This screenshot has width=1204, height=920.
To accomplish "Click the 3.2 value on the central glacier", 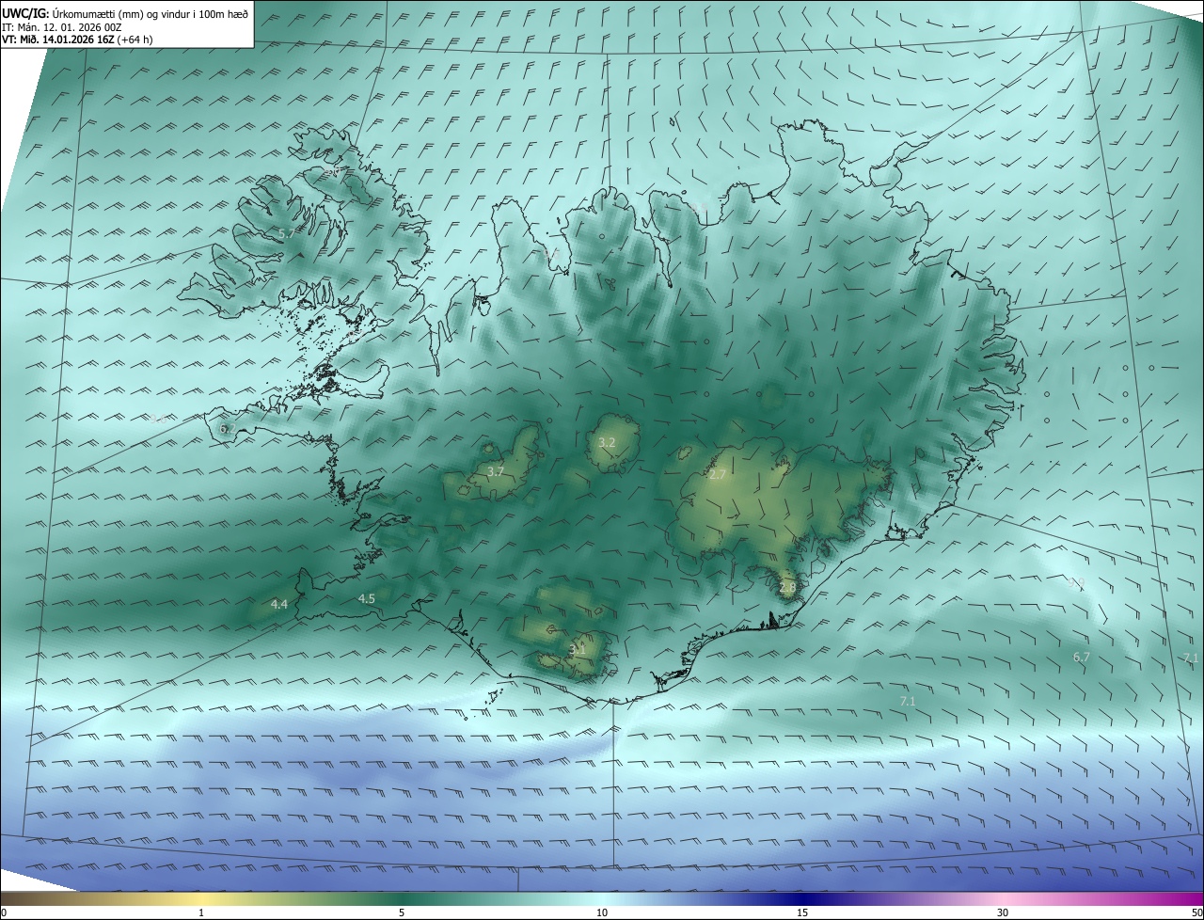I will pyautogui.click(x=607, y=442).
